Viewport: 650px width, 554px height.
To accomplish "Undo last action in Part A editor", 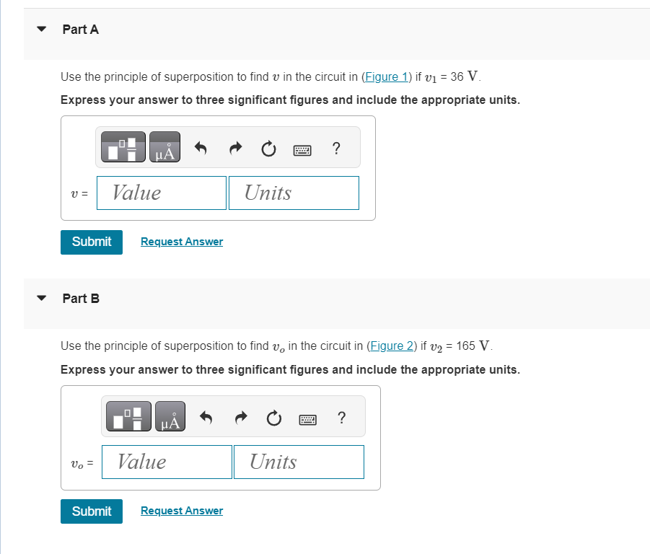I will coord(200,149).
